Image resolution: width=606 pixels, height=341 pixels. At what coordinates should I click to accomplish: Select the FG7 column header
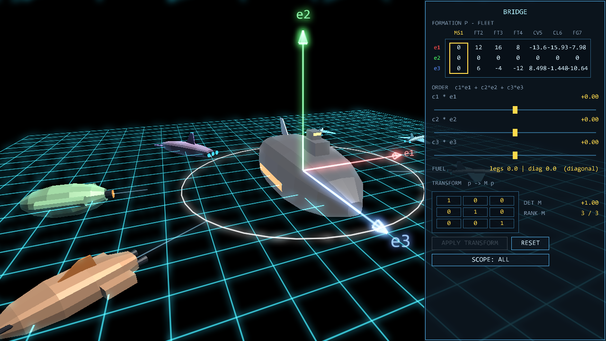pos(577,33)
